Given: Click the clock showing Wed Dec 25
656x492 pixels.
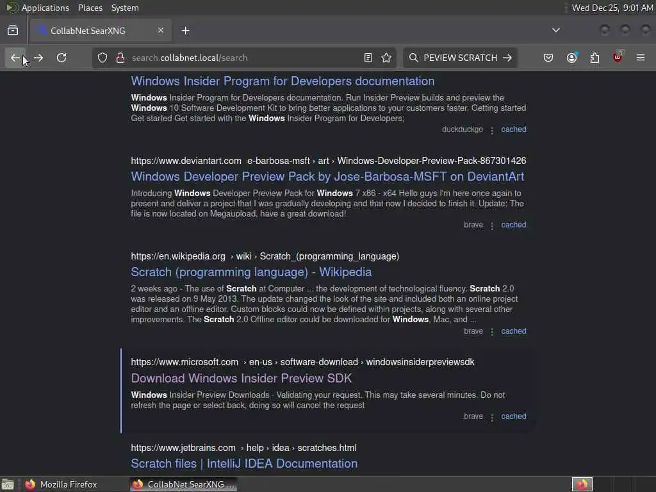Looking at the screenshot, I should click(x=612, y=8).
